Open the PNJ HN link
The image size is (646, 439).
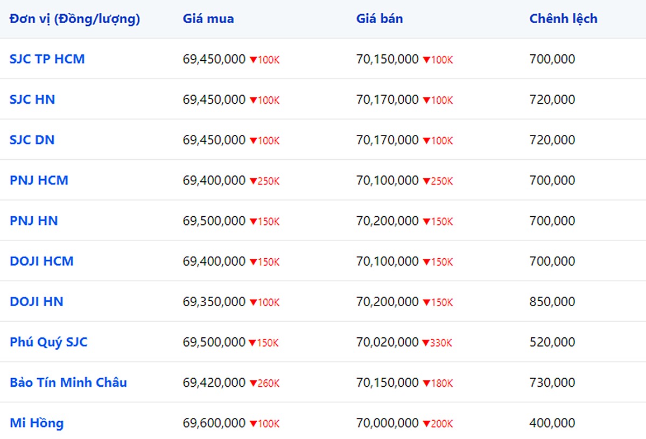[34, 221]
